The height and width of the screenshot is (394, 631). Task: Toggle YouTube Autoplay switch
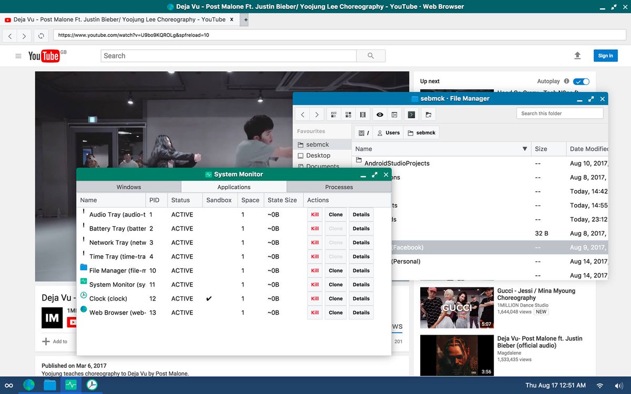(581, 81)
